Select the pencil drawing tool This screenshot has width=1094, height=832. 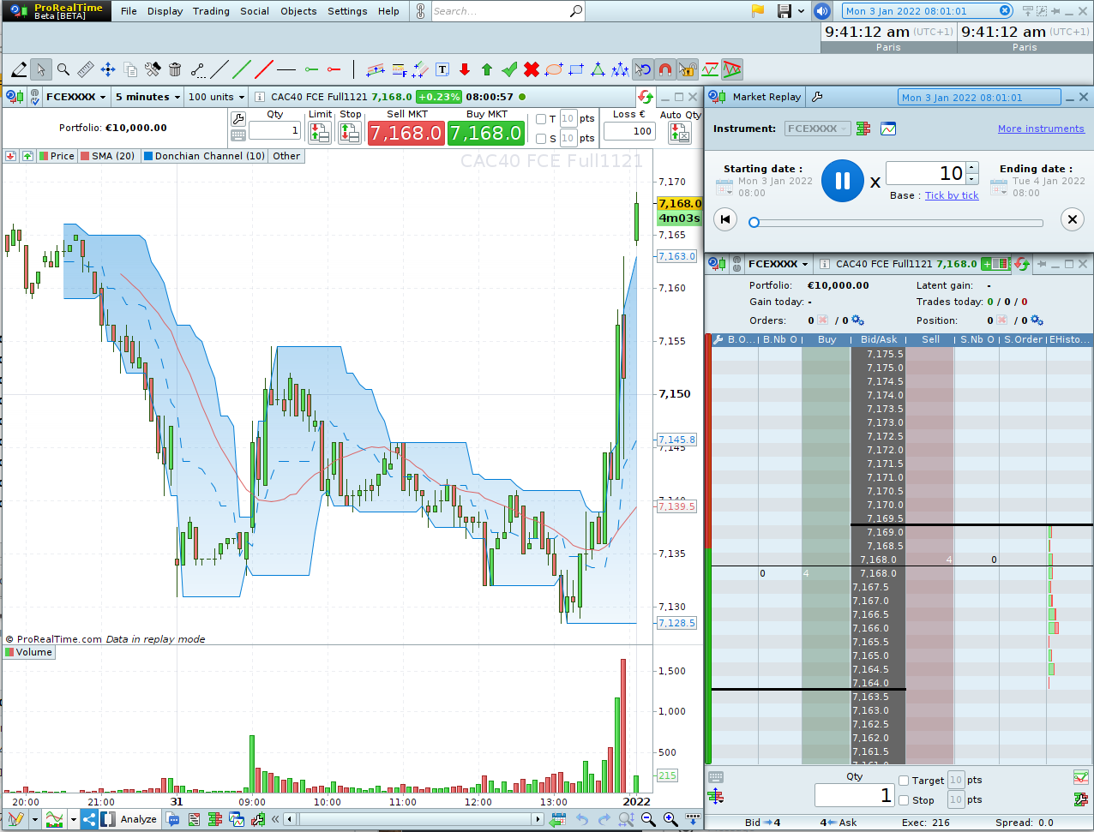(19, 69)
